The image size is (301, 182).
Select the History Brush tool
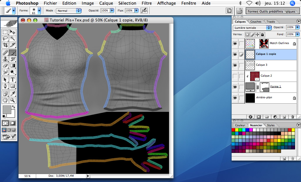coord(12,59)
